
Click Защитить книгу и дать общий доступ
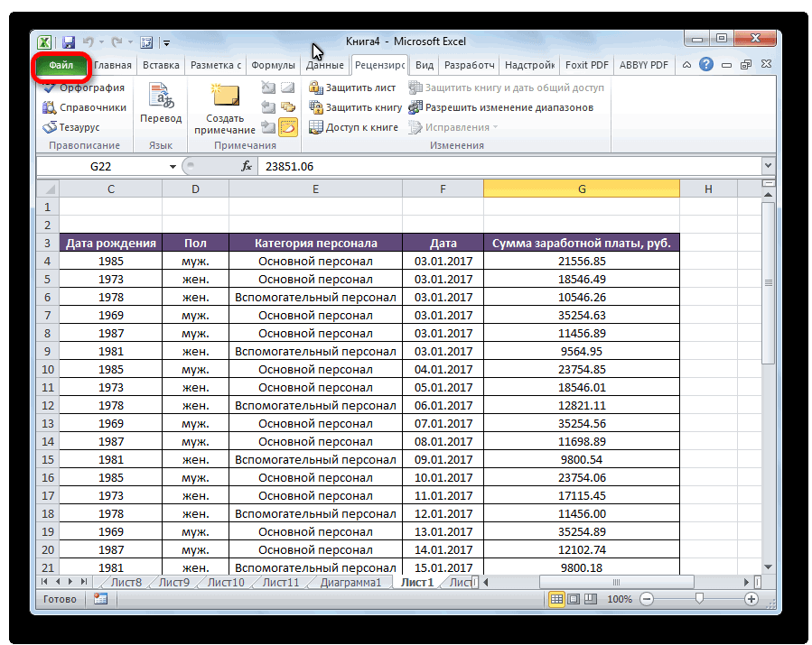click(x=506, y=88)
